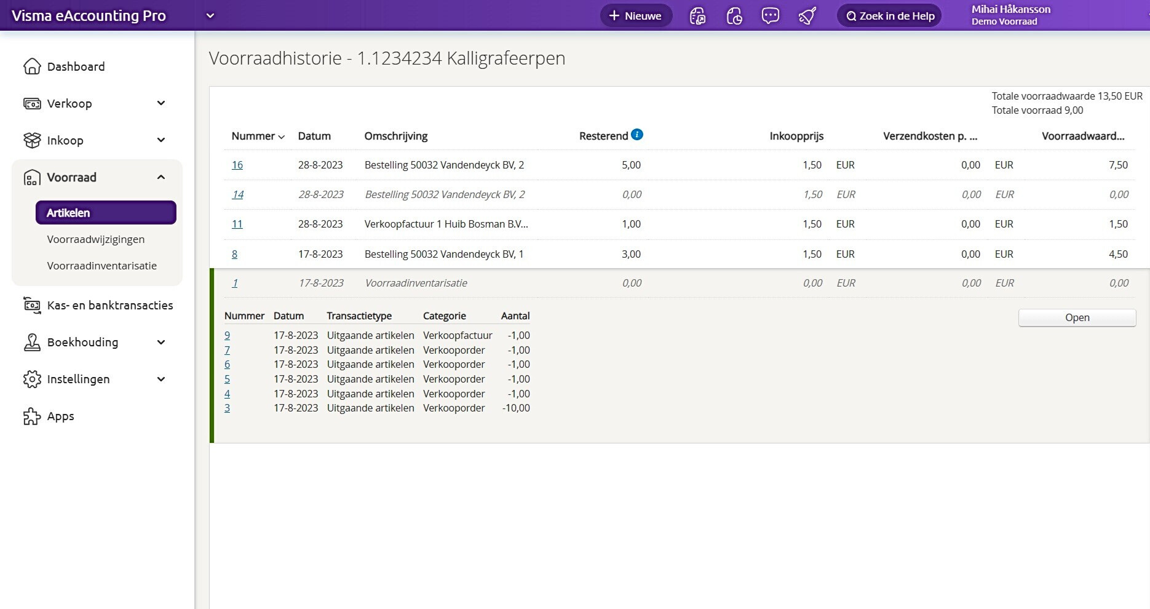Expand the Instellingen menu chevron

[x=161, y=379]
